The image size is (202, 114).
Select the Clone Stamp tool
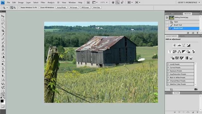point(3,46)
